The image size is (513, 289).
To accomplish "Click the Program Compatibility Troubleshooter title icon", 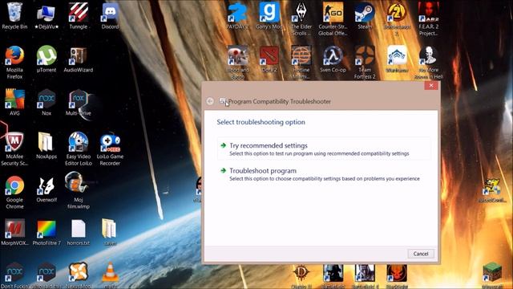I will pyautogui.click(x=223, y=101).
